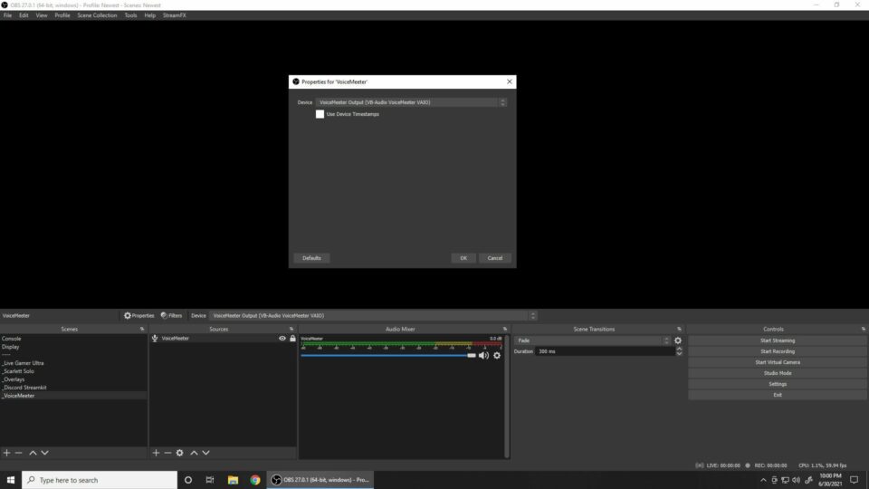The height and width of the screenshot is (489, 869).
Task: Open the Profile menu
Action: (x=62, y=15)
